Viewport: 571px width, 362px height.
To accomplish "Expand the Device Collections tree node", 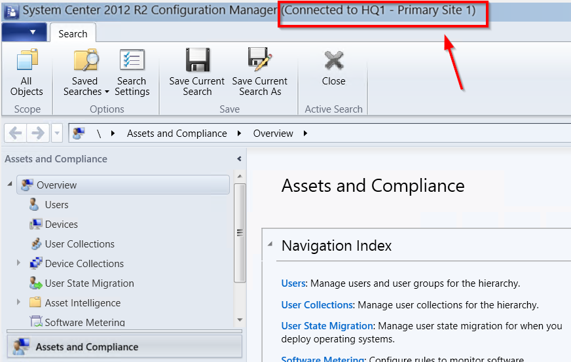I will (x=18, y=262).
